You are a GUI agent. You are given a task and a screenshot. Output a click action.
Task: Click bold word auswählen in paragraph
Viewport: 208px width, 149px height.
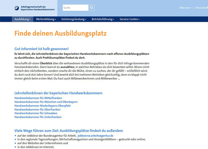pyautogui.click(x=67, y=67)
